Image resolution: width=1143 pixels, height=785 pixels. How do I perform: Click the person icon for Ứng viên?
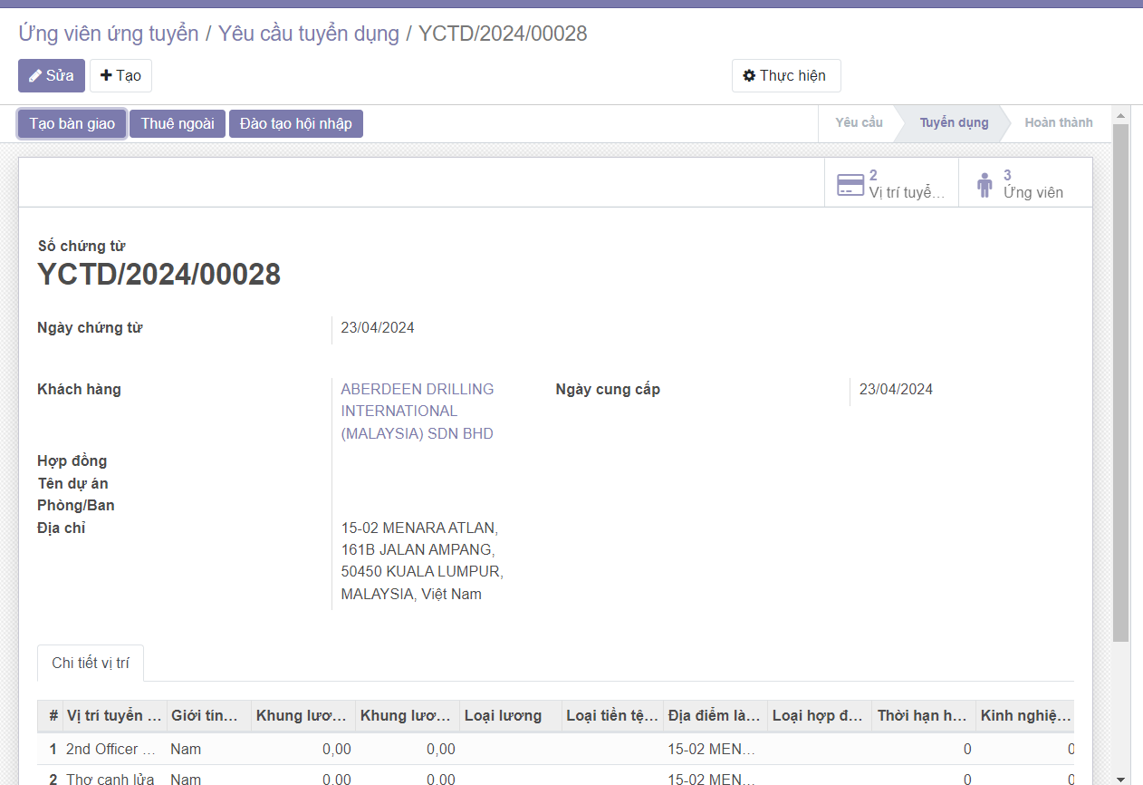coord(985,185)
